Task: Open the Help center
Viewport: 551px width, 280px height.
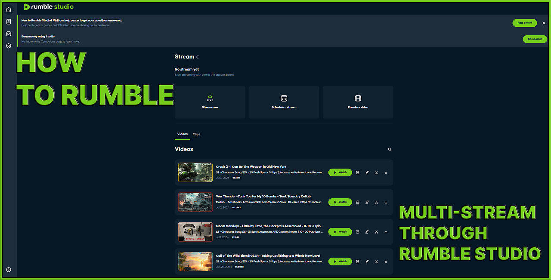Action: 525,23
